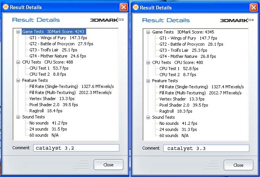The image size is (260, 177).
Task: Select Pixel Shader 2.0 row in left window
Action: pyautogui.click(x=53, y=105)
